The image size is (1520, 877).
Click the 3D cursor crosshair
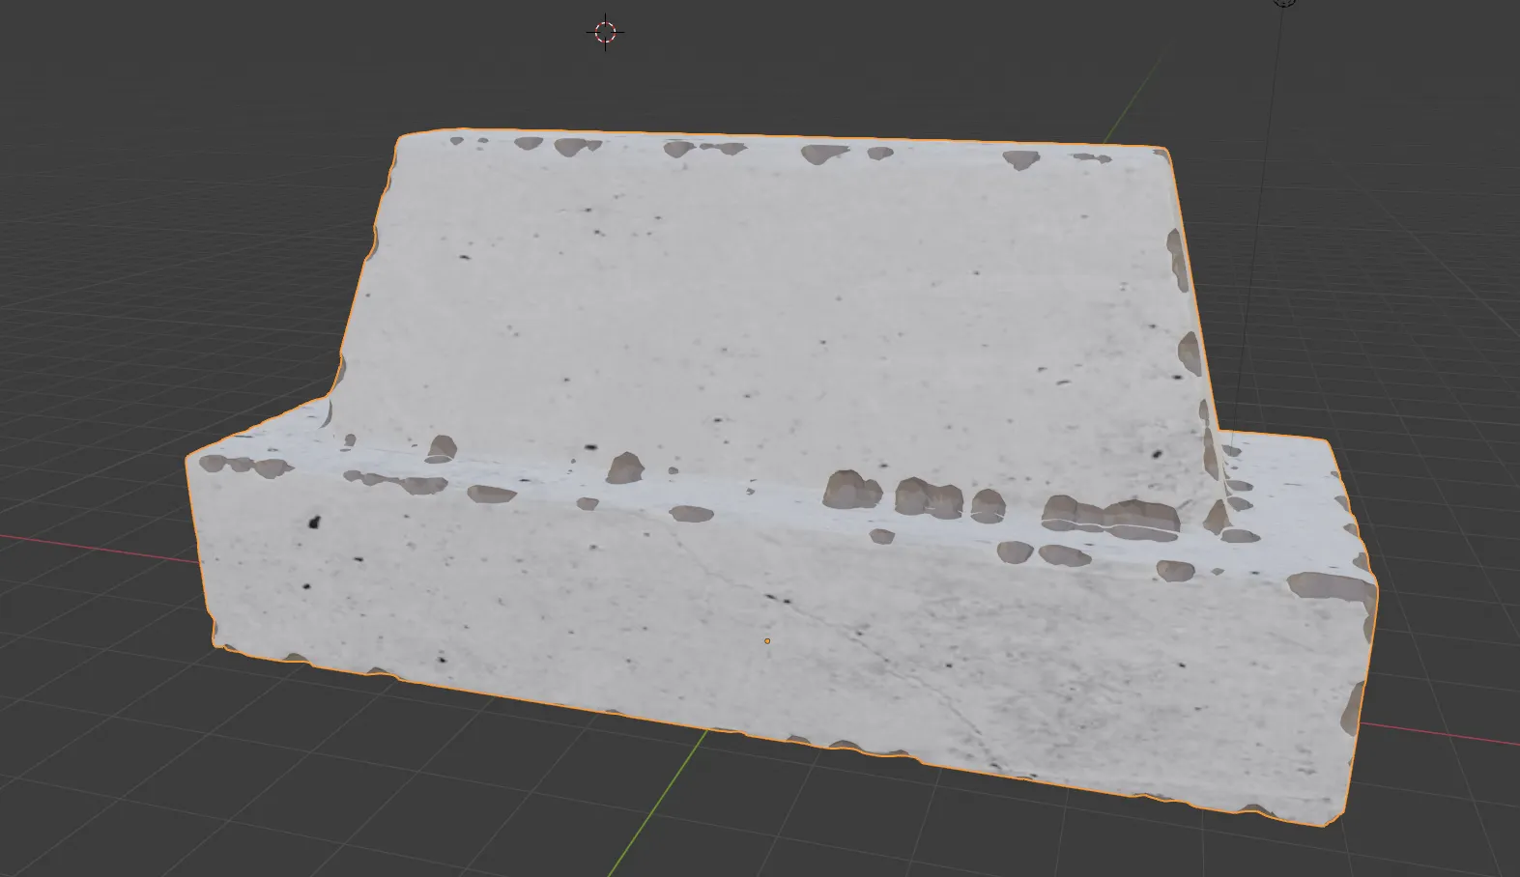pos(605,33)
